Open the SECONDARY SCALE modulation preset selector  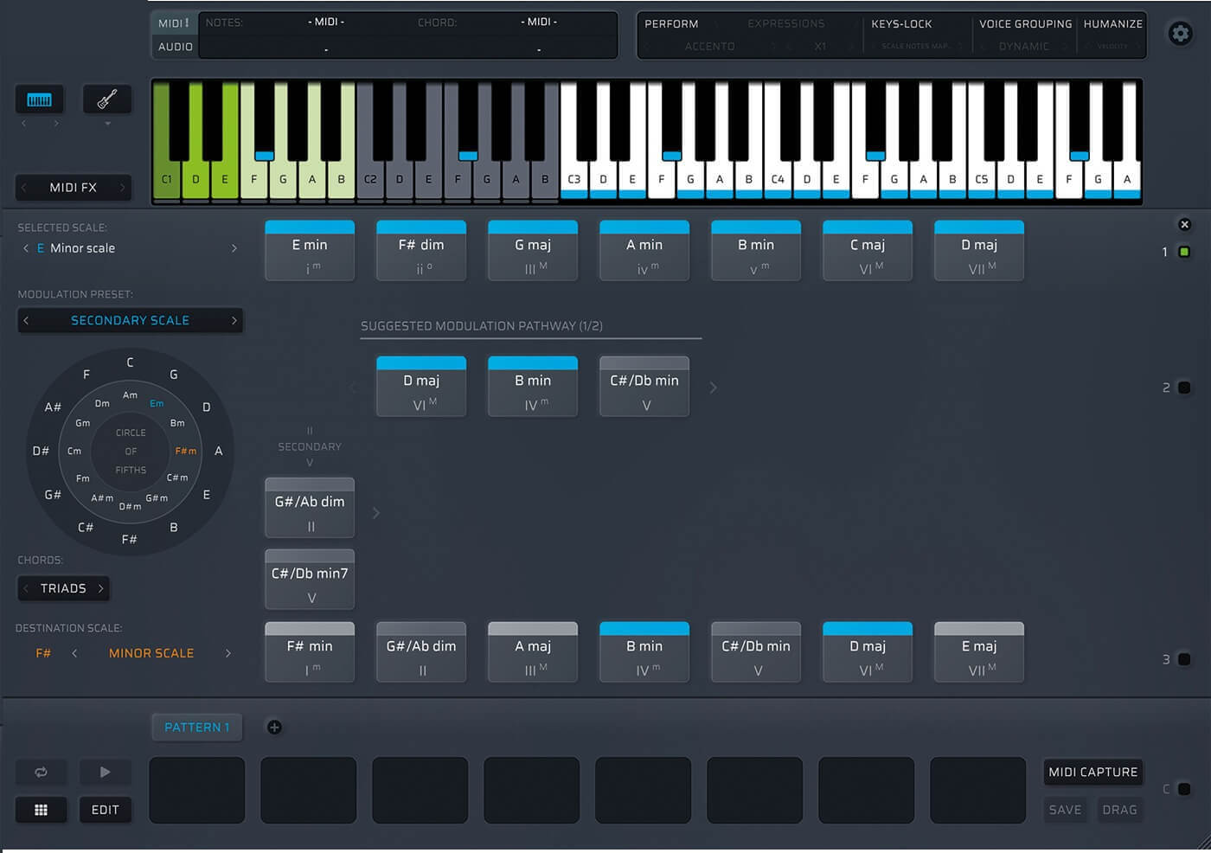pos(130,320)
